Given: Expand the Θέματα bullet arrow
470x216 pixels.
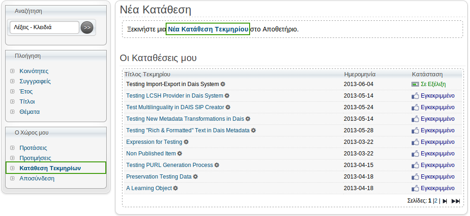Looking at the screenshot, I should click(x=12, y=112).
